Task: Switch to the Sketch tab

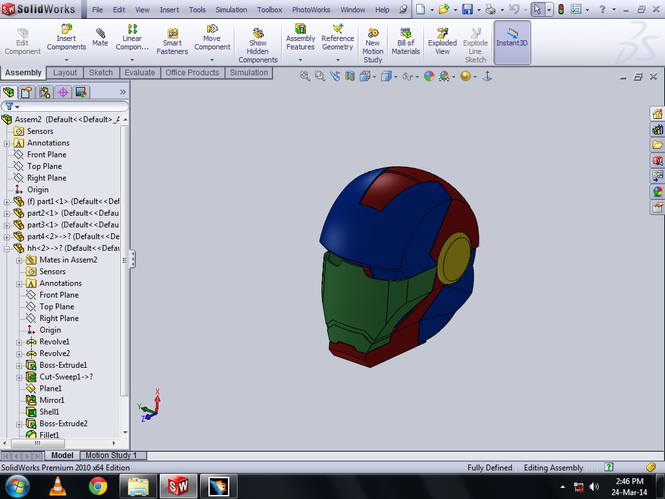Action: click(x=101, y=73)
